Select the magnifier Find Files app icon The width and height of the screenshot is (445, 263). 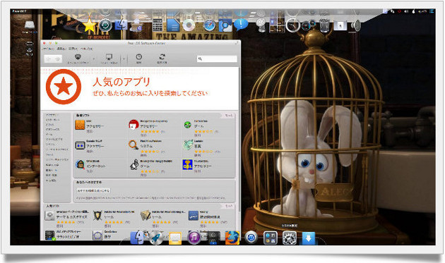[133, 145]
